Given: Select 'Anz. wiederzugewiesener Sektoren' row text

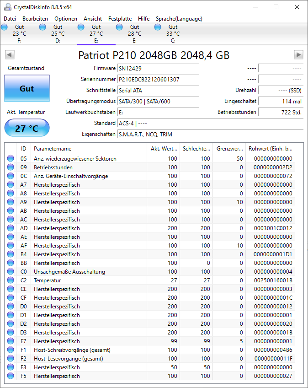Looking at the screenshot, I should (x=75, y=159).
